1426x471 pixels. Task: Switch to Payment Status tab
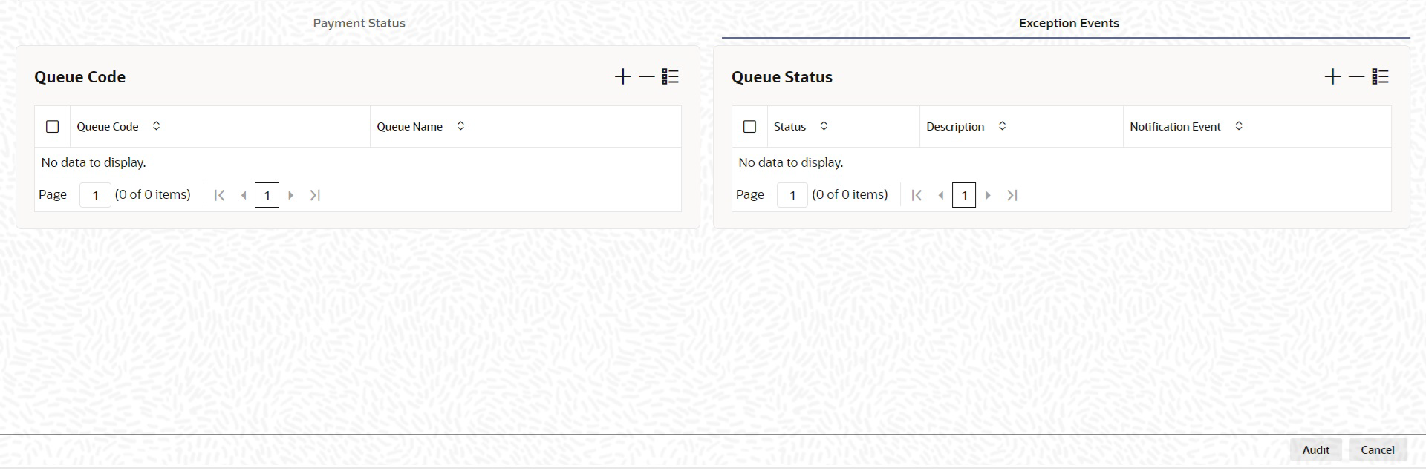[359, 23]
